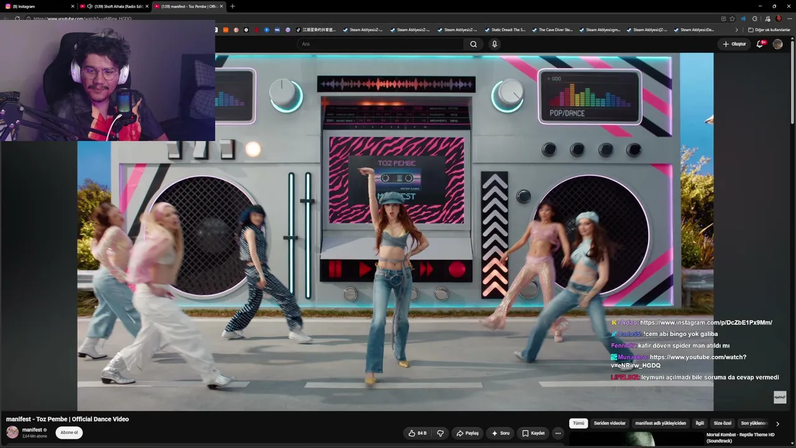Click the Instagram link in chat overlay

[x=706, y=323]
